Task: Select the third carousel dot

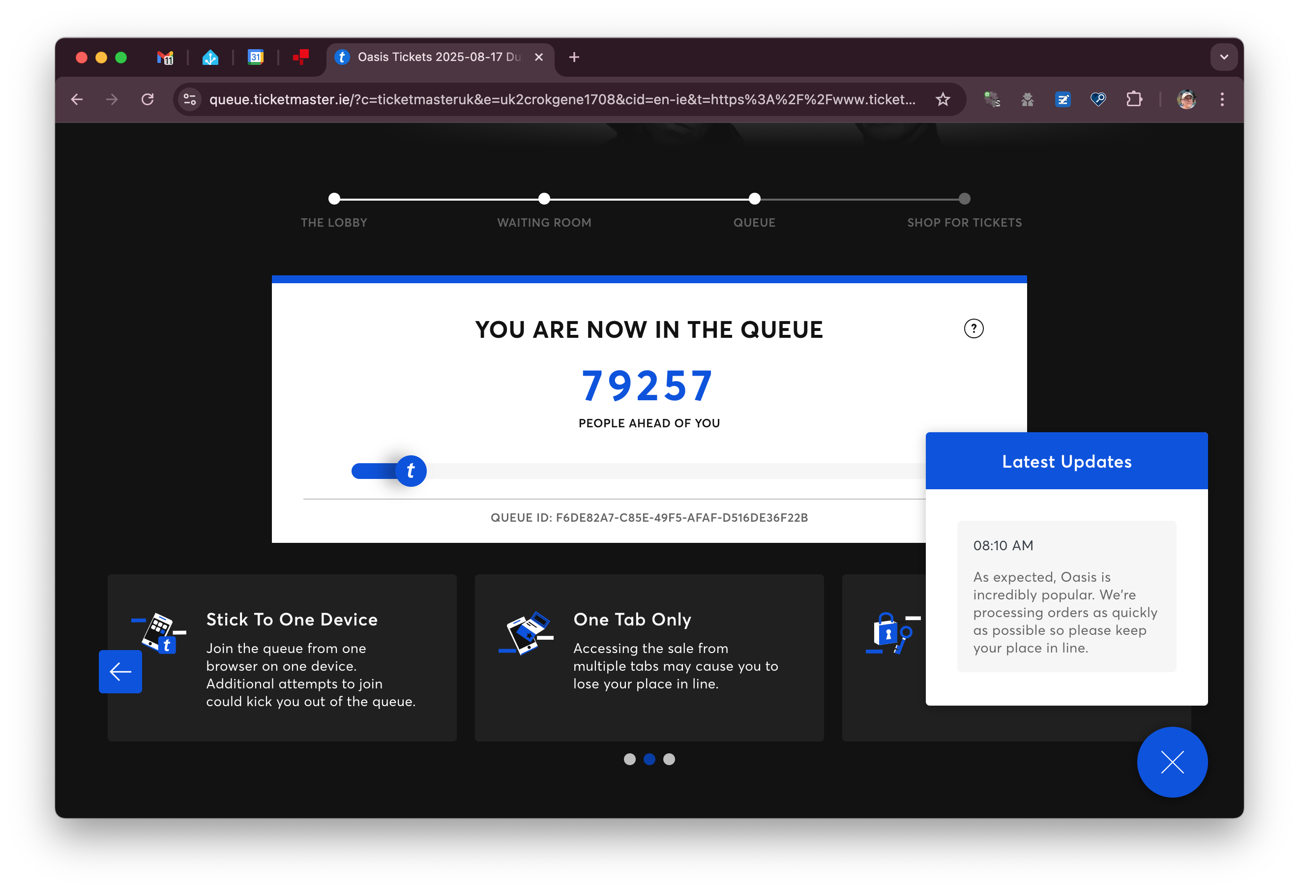Action: (669, 759)
